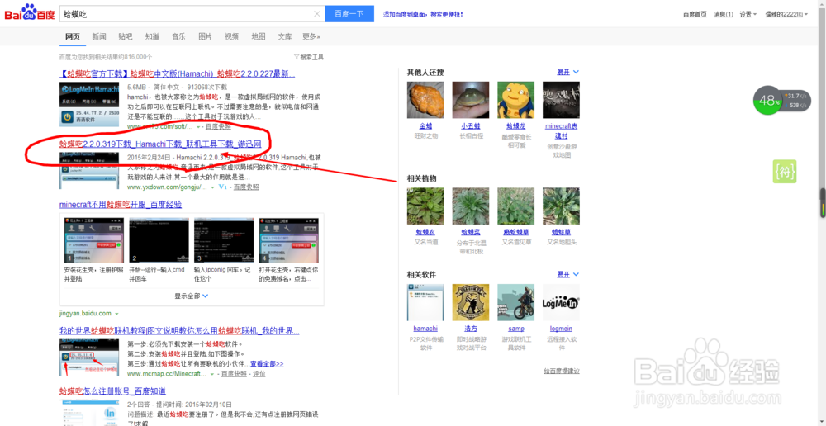The image size is (826, 426).
Task: Open the 蛤蟆衣 plant link
Action: (x=425, y=232)
